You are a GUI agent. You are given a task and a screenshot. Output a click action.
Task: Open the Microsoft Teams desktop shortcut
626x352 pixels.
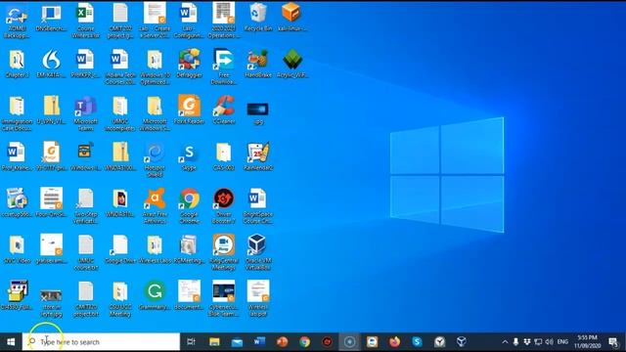point(85,113)
